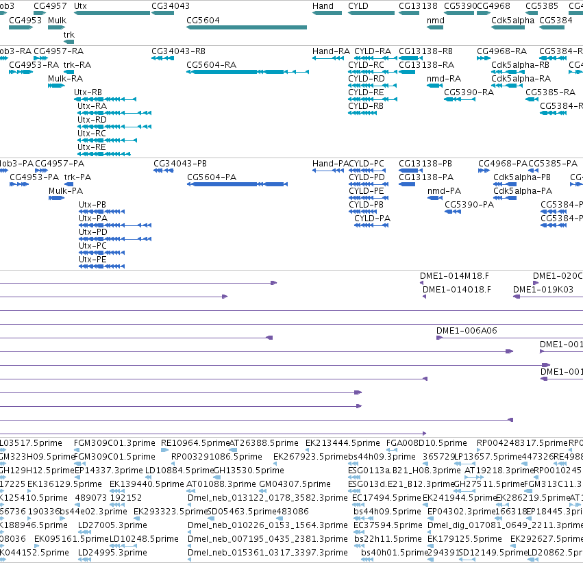Open the Hand gene feature

tap(327, 13)
